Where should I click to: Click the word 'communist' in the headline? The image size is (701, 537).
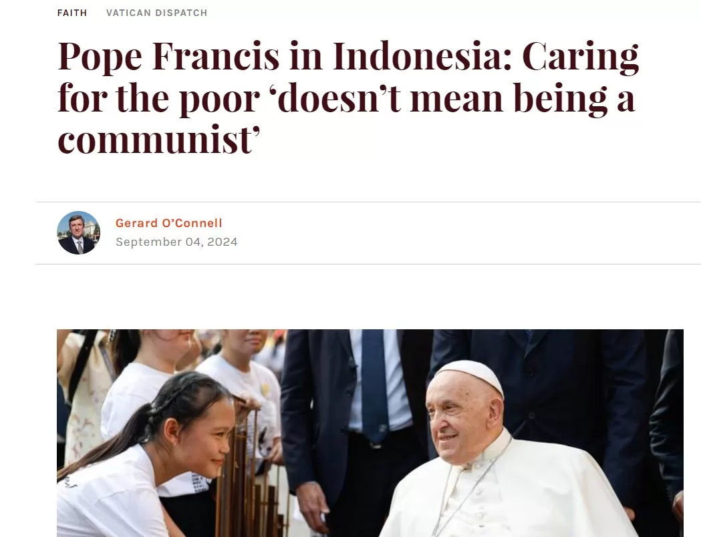156,140
